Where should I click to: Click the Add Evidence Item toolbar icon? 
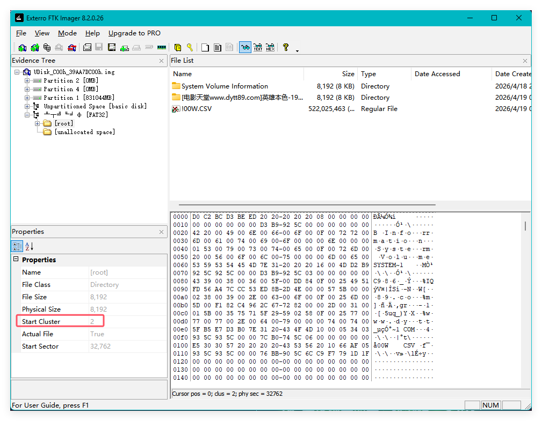coord(23,48)
